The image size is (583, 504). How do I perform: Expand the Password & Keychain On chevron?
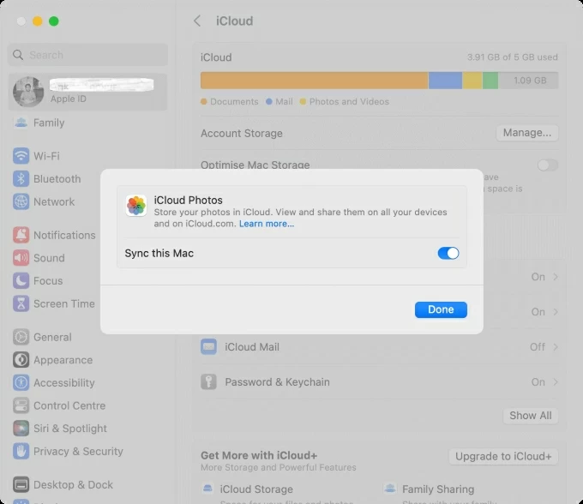[x=556, y=382]
